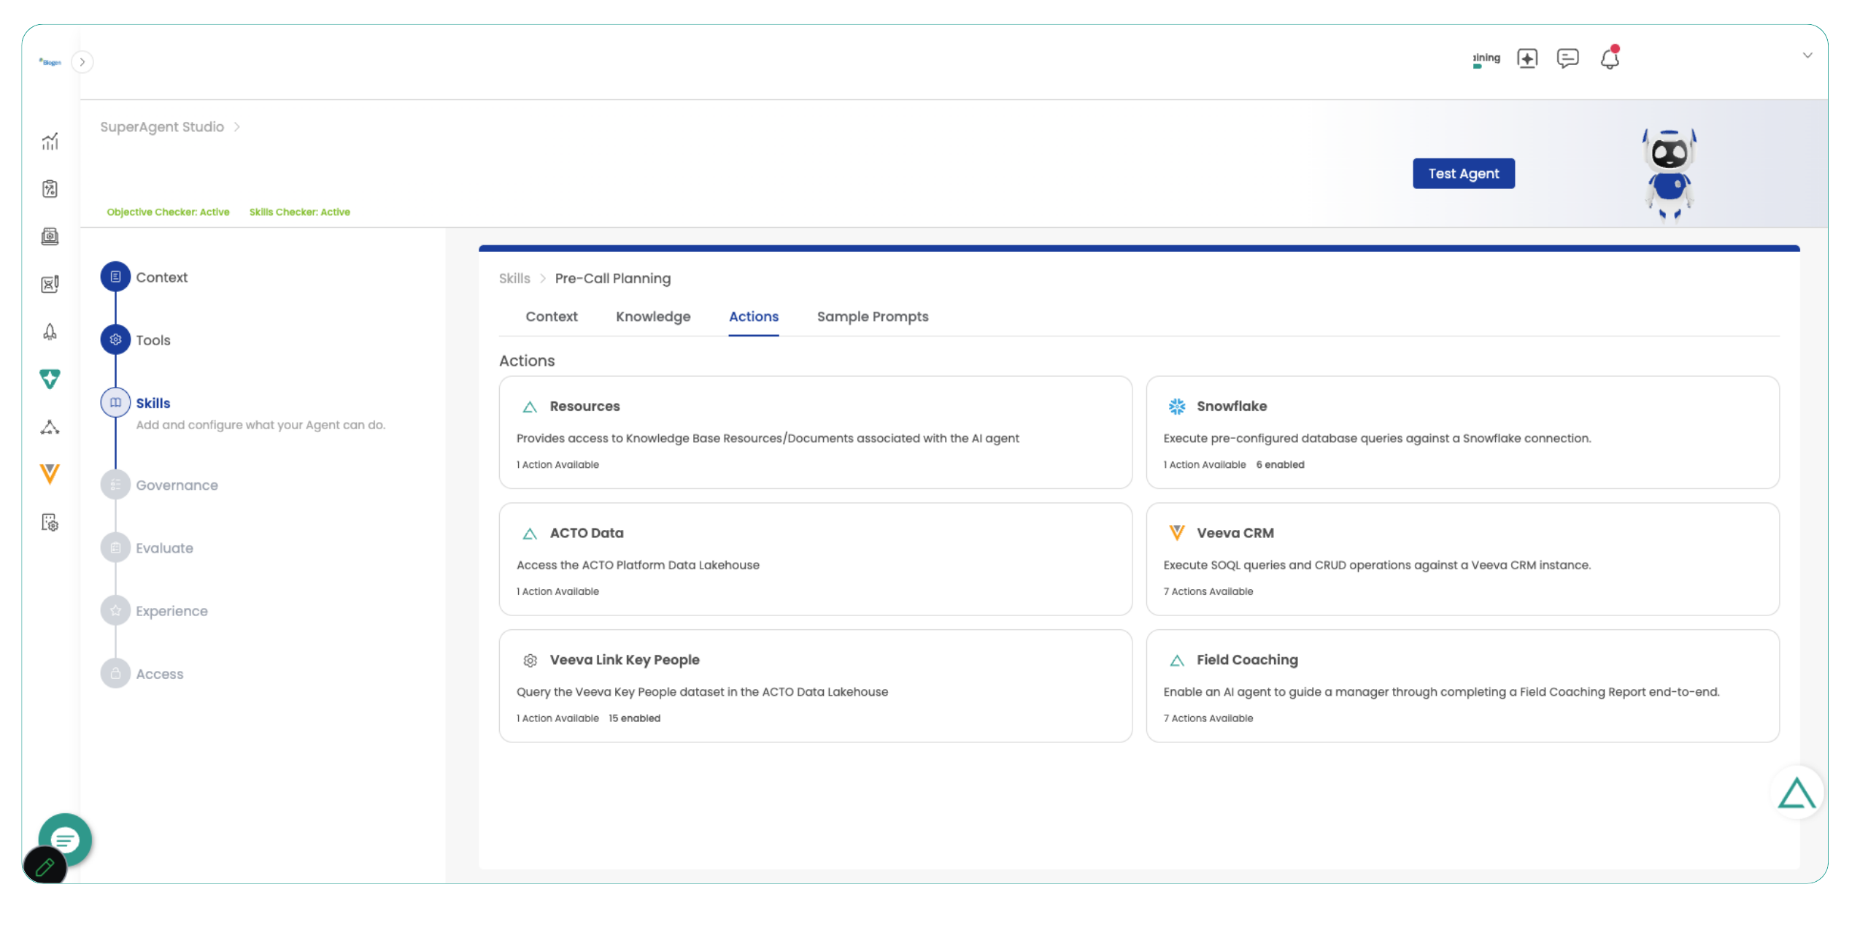This screenshot has height=949, width=1868.
Task: Open the Resources action card
Action: pyautogui.click(x=815, y=432)
